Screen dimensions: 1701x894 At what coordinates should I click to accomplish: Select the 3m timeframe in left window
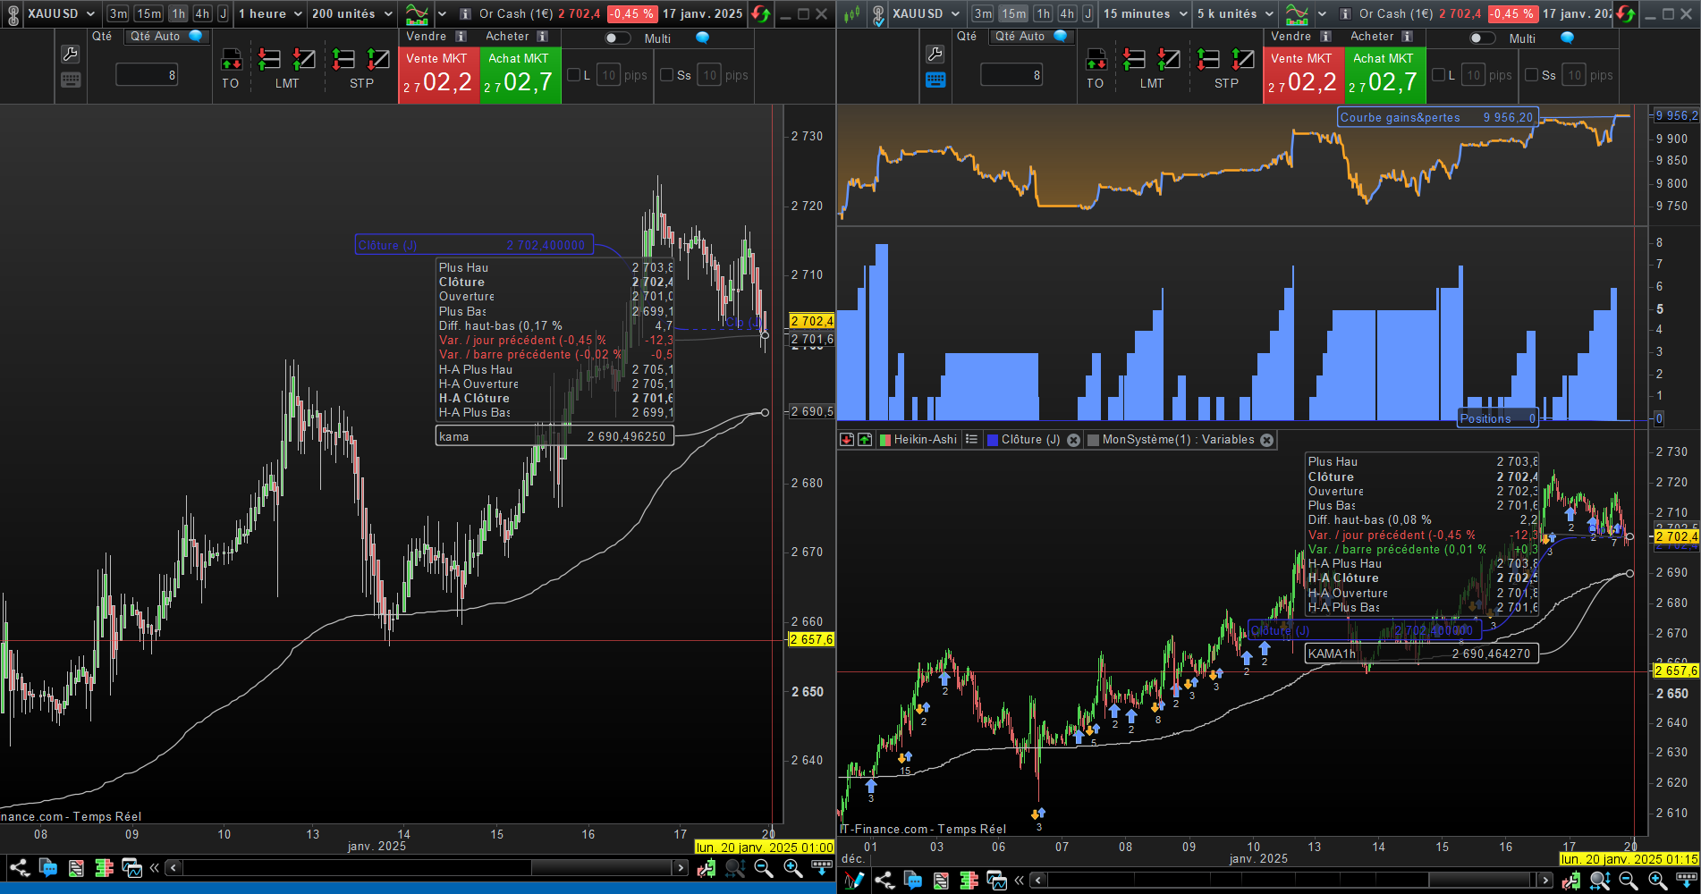click(x=118, y=14)
